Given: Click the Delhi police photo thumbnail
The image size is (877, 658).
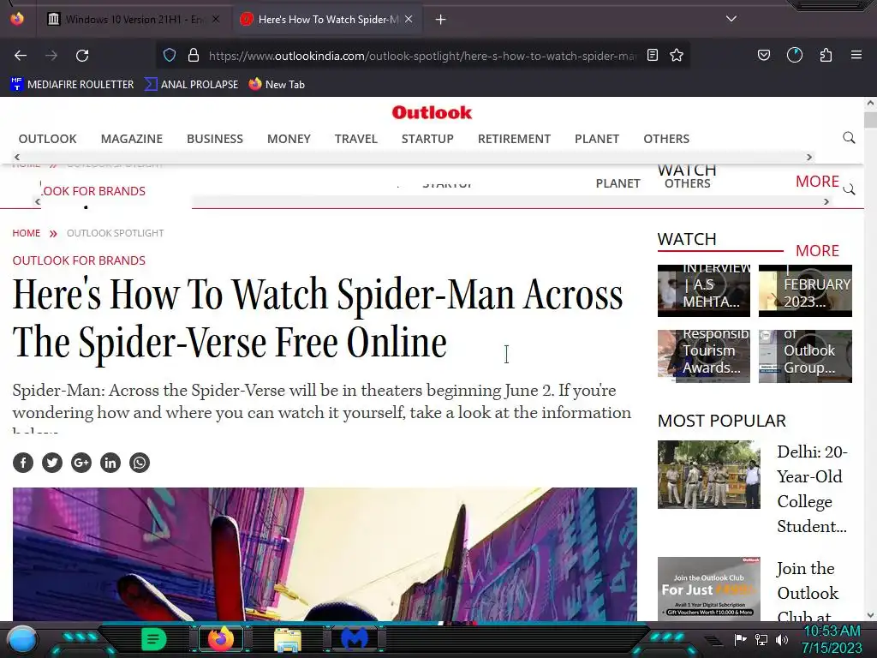Looking at the screenshot, I should [708, 475].
